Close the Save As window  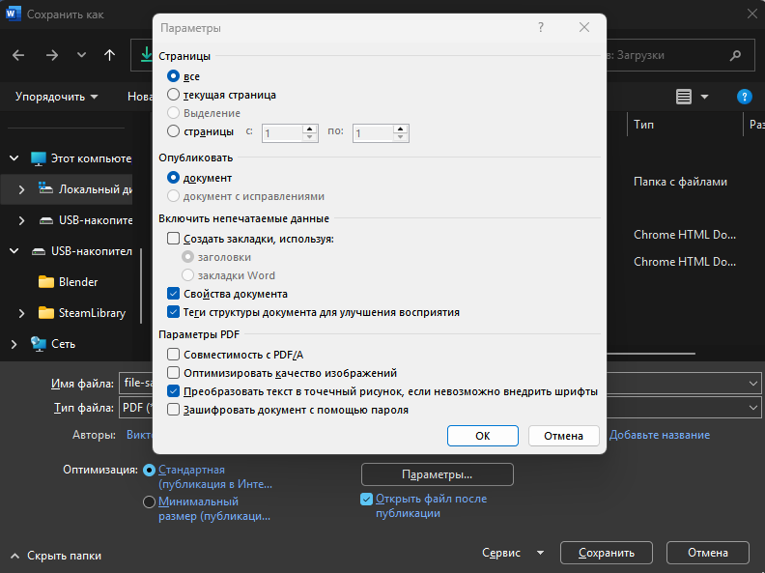752,14
